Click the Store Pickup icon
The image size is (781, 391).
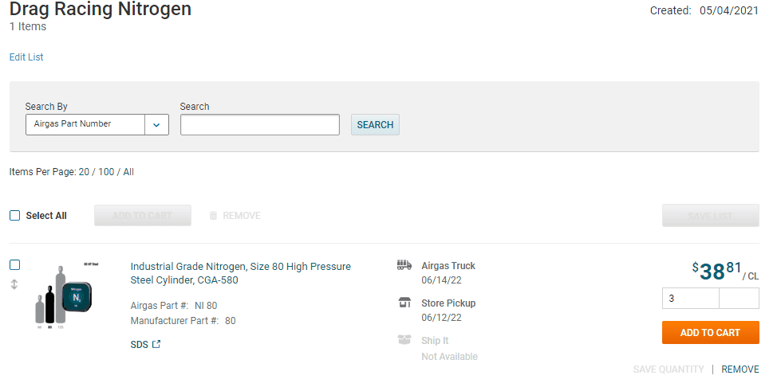[x=404, y=303]
